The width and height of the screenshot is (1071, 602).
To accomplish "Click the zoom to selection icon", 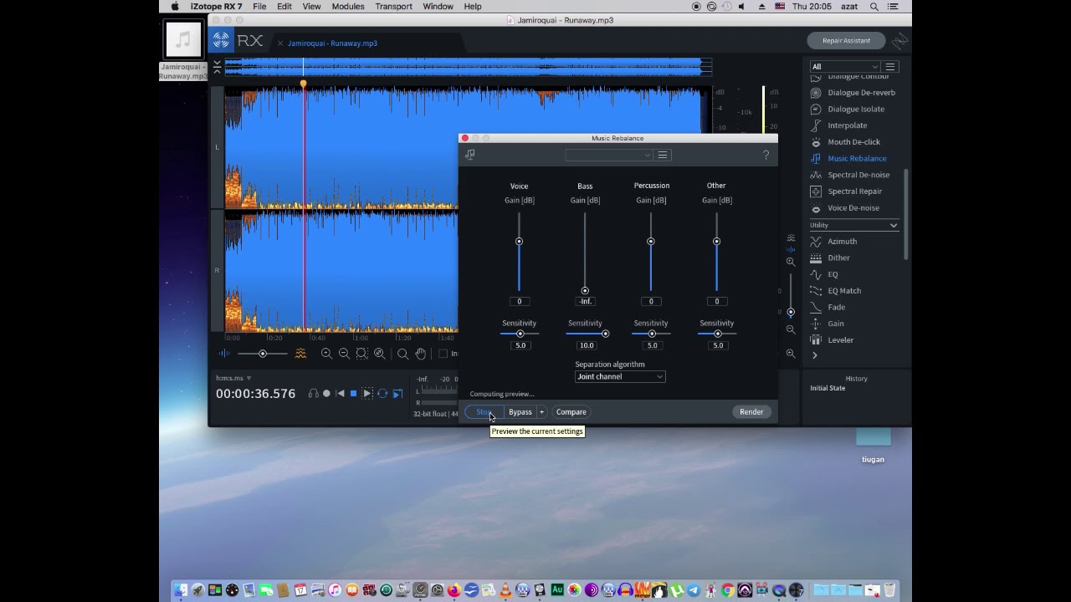I will (x=361, y=354).
